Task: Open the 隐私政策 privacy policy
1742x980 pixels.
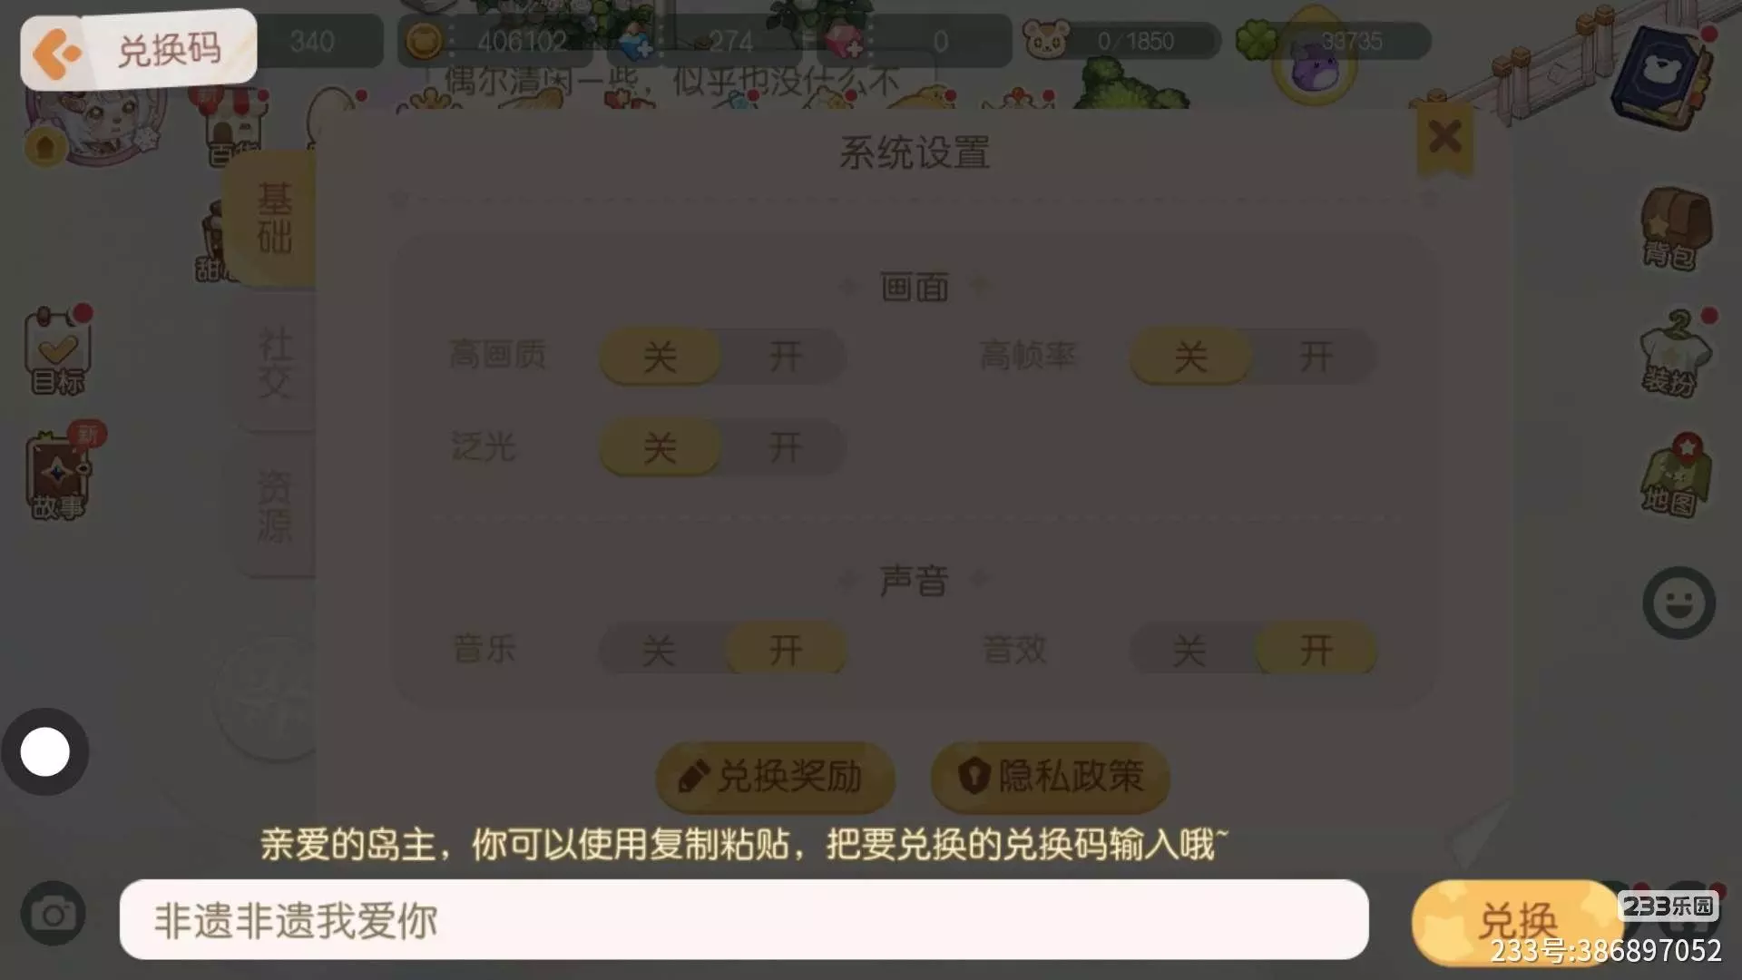Action: point(1050,777)
